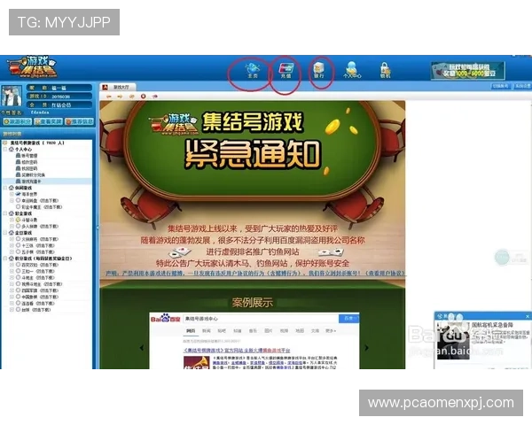The image size is (532, 425).
Task: Select the 三扣一 tree row
Action: 35,271
